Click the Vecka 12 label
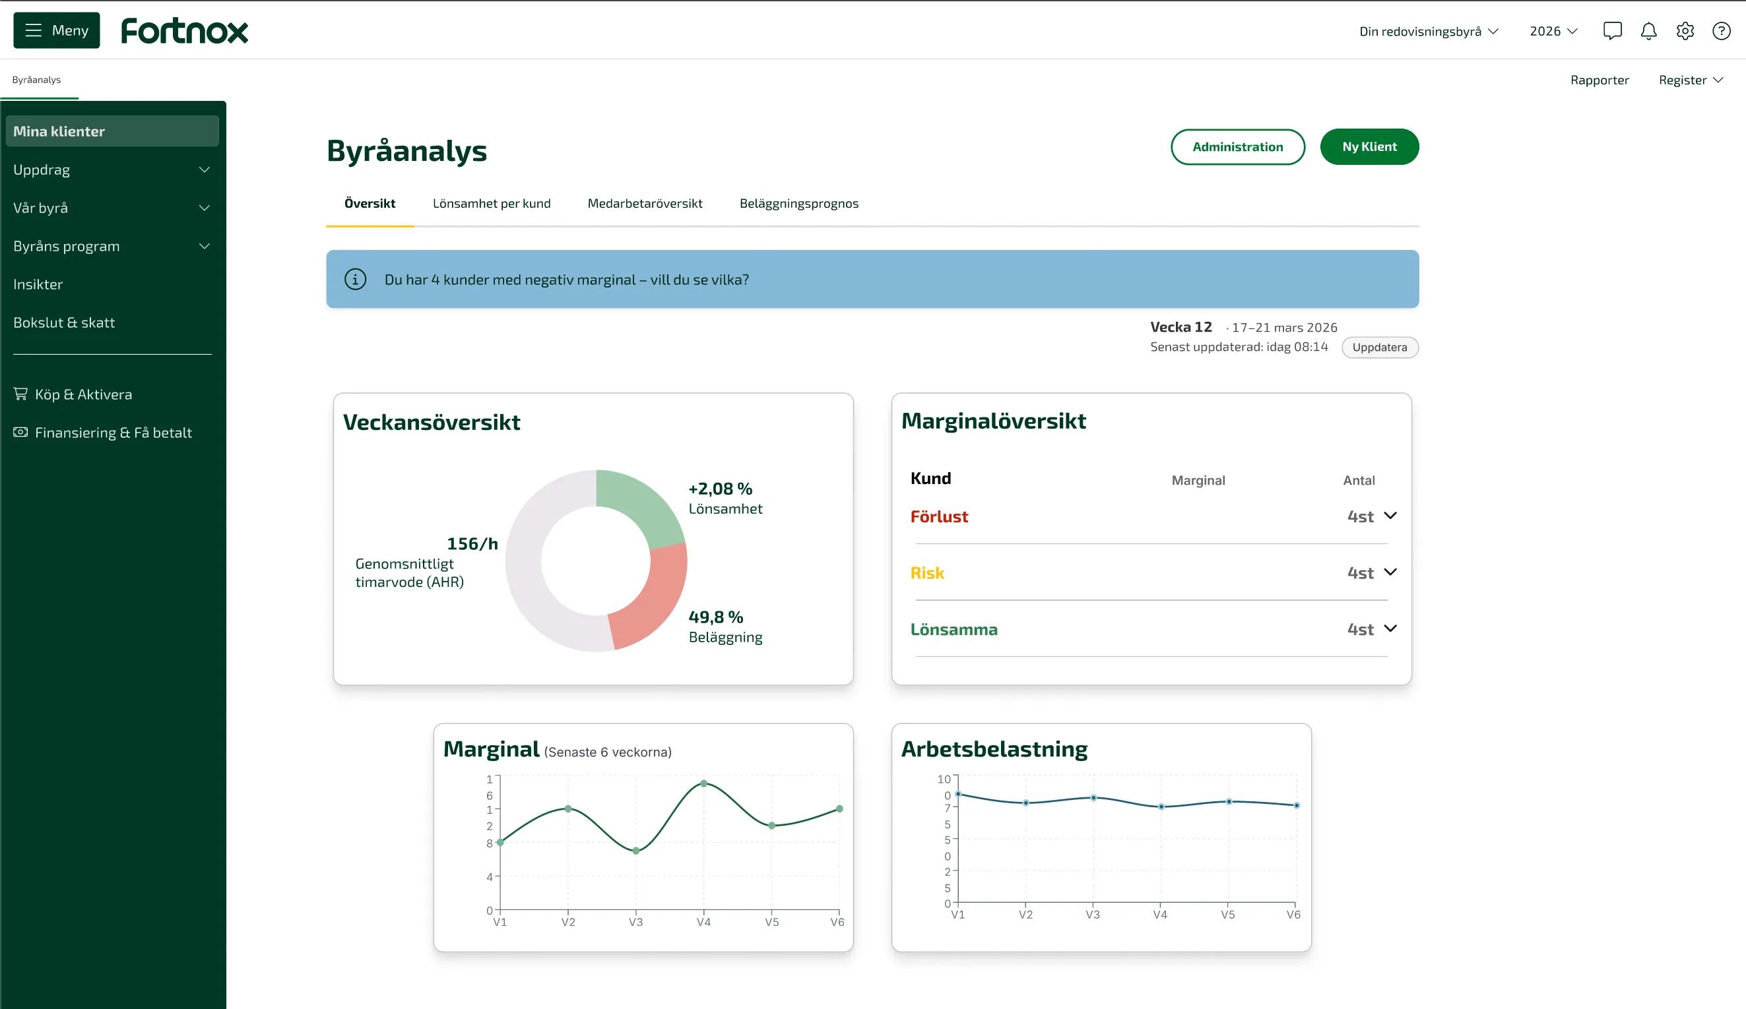1746x1009 pixels. point(1180,327)
